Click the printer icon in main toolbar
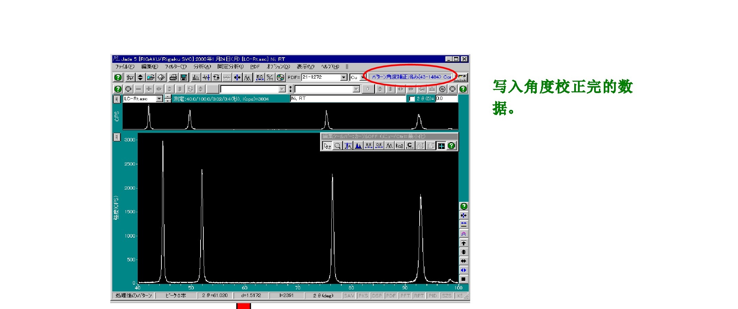 (x=173, y=78)
